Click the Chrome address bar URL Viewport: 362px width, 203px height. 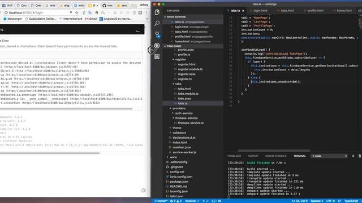(x=26, y=12)
